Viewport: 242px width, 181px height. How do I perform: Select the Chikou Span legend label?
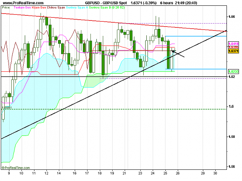[56, 7]
